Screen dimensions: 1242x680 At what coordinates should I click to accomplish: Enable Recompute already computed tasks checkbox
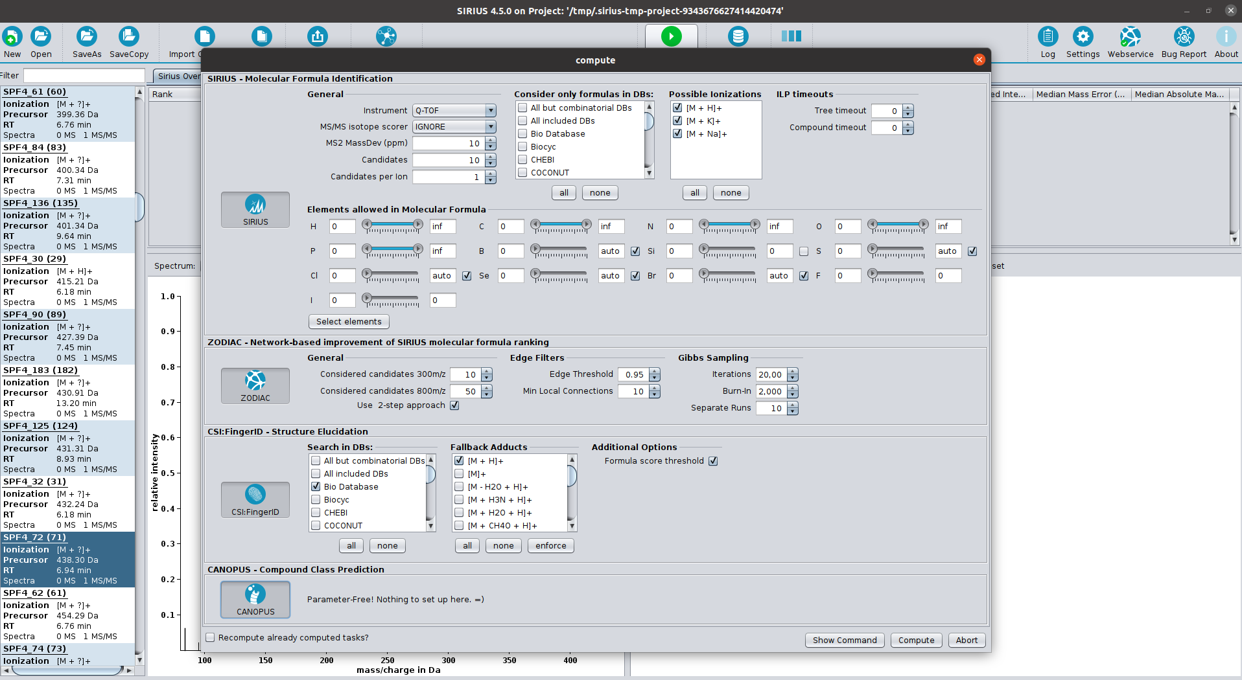pos(211,637)
